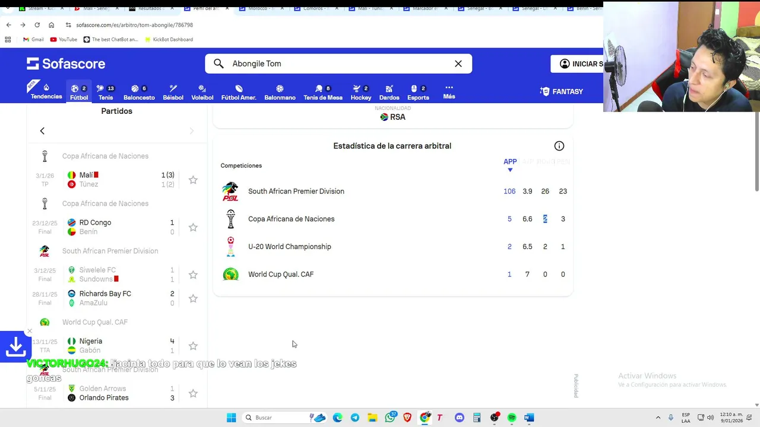Viewport: 760px width, 427px height.
Task: Open the World Cup Qual. CAF header in Partidos
Action: [x=95, y=322]
